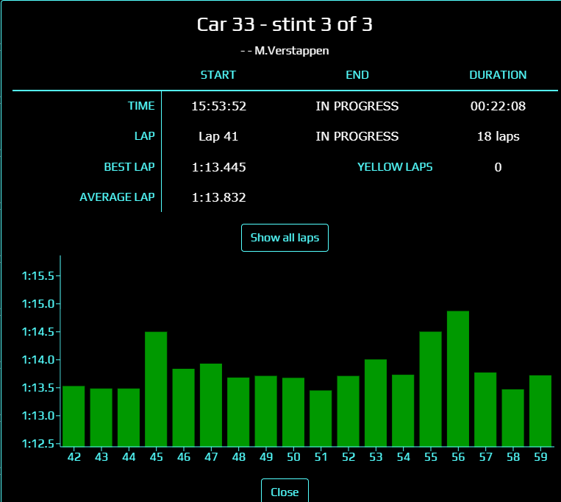Select the tallest lap 56 bar
Screen dimensions: 561x502
pos(458,379)
